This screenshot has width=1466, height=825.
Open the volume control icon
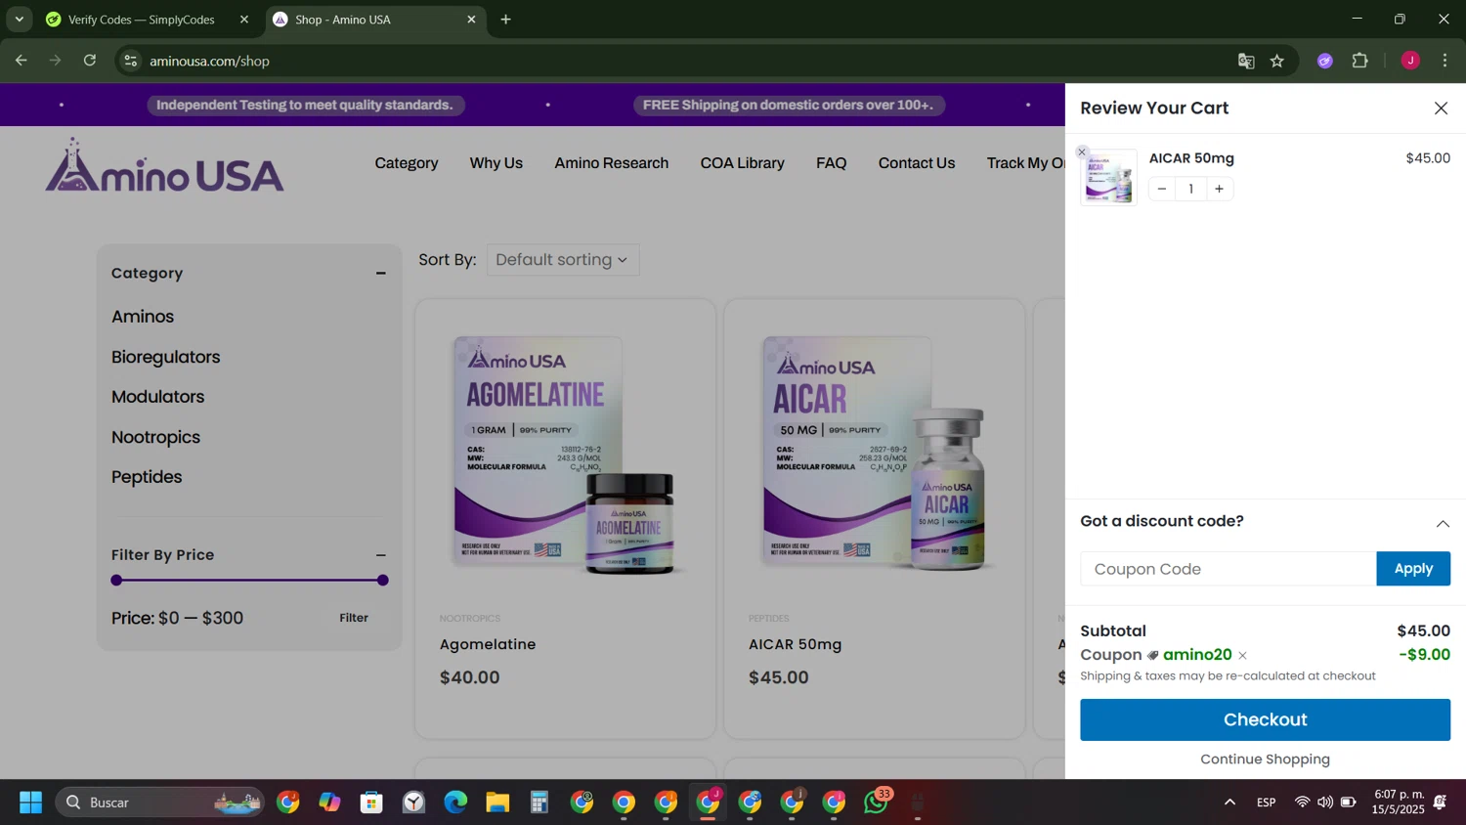[x=1324, y=803]
